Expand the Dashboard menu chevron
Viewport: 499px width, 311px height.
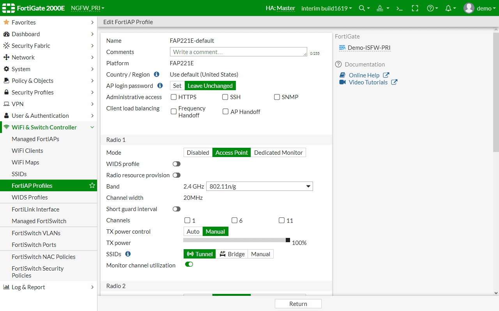pos(92,34)
